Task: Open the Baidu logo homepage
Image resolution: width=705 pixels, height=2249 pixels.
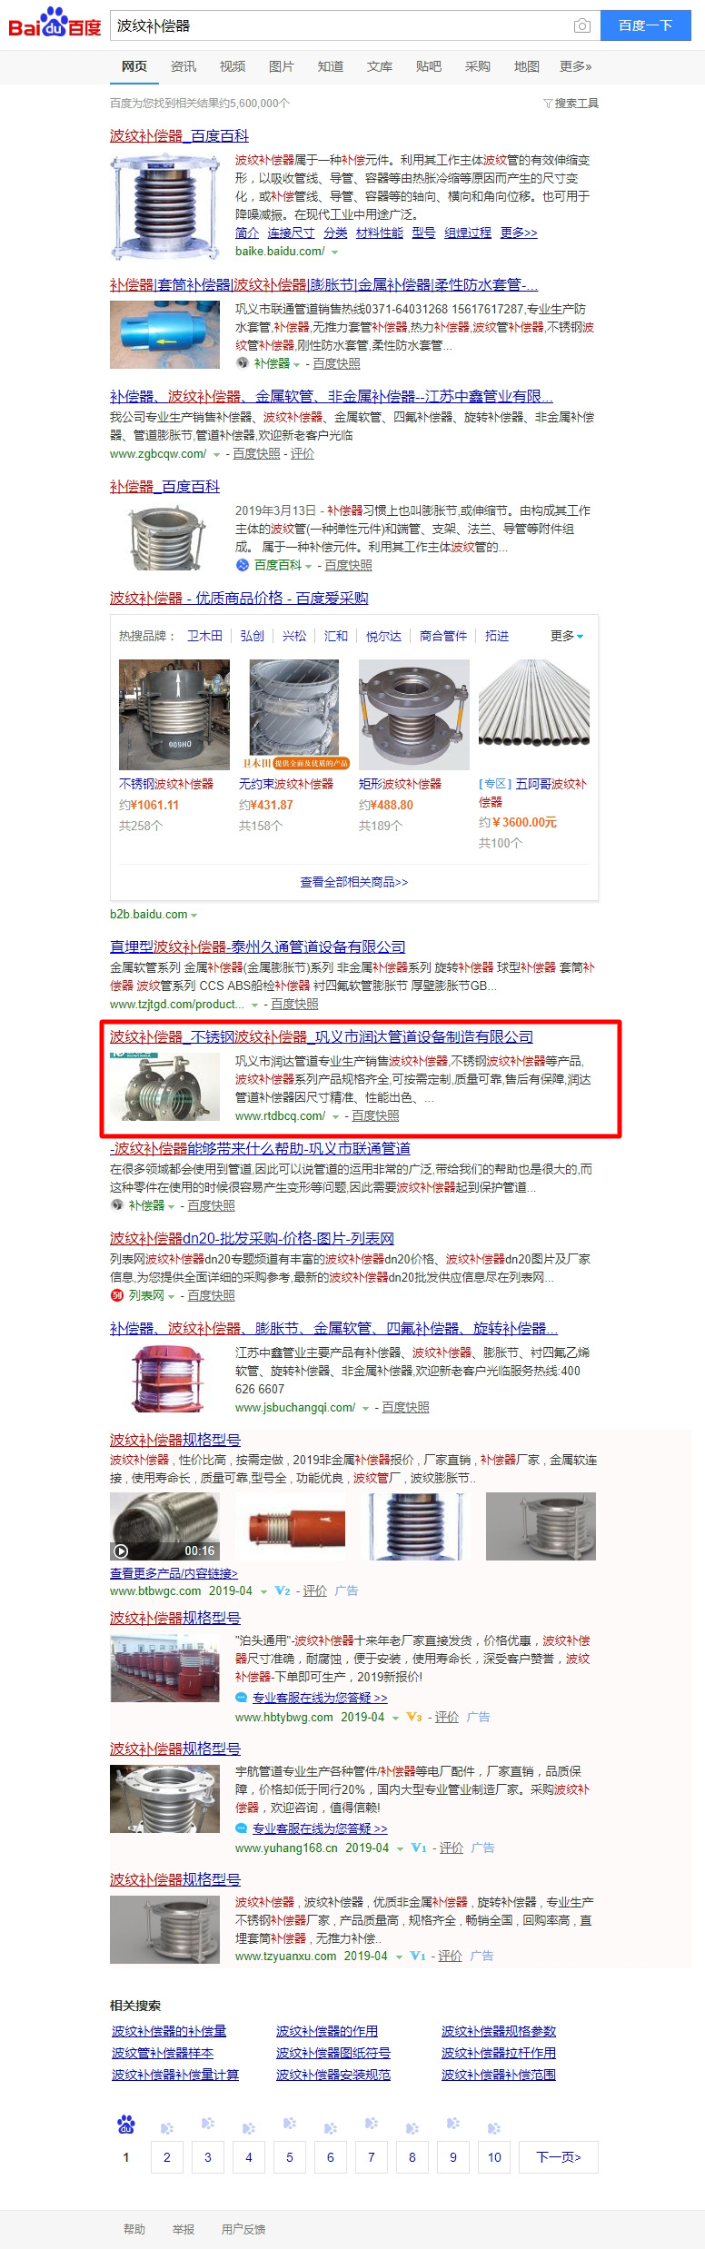Action: 55,24
